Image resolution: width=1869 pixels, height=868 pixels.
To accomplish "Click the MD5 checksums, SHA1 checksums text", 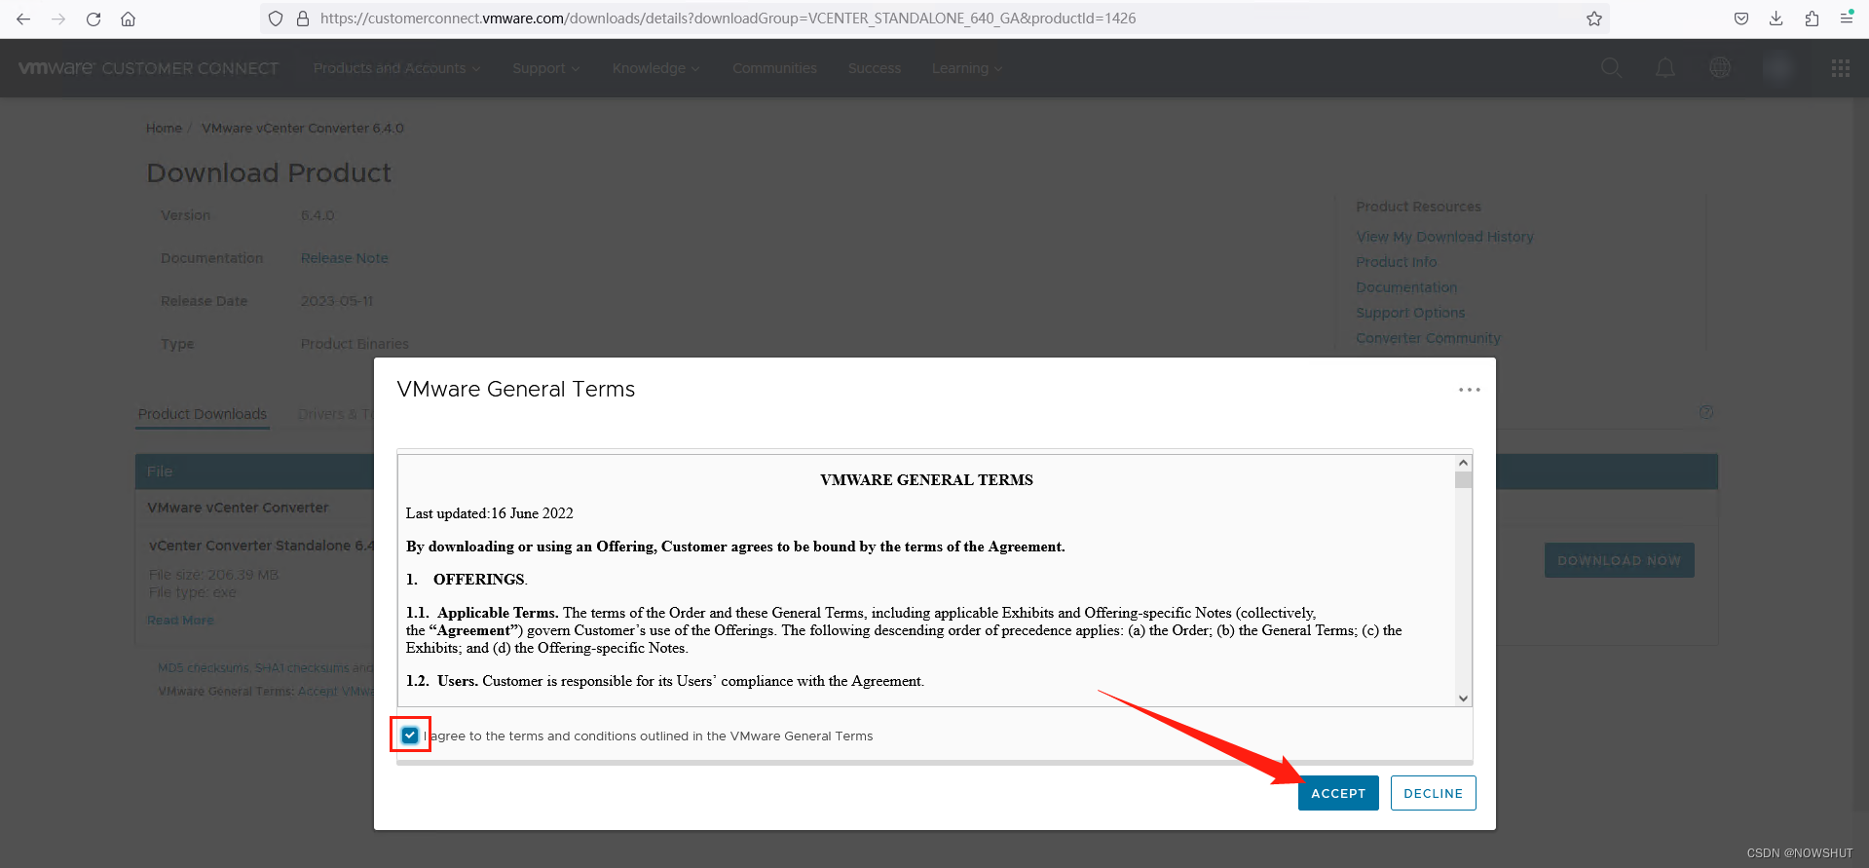I will (x=265, y=668).
